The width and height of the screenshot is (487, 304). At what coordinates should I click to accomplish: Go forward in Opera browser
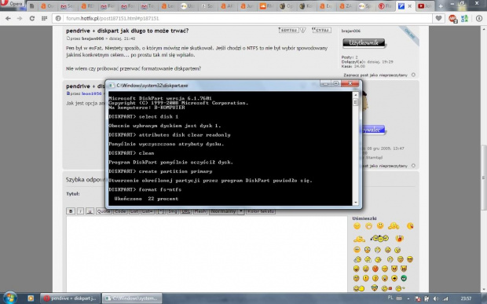tap(20, 18)
